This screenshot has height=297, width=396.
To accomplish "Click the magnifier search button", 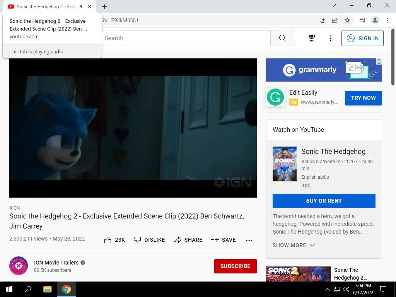I will point(283,38).
